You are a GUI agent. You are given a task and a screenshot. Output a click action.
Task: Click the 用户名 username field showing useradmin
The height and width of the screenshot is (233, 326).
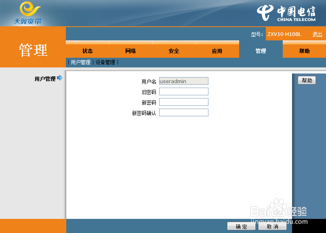(x=183, y=81)
